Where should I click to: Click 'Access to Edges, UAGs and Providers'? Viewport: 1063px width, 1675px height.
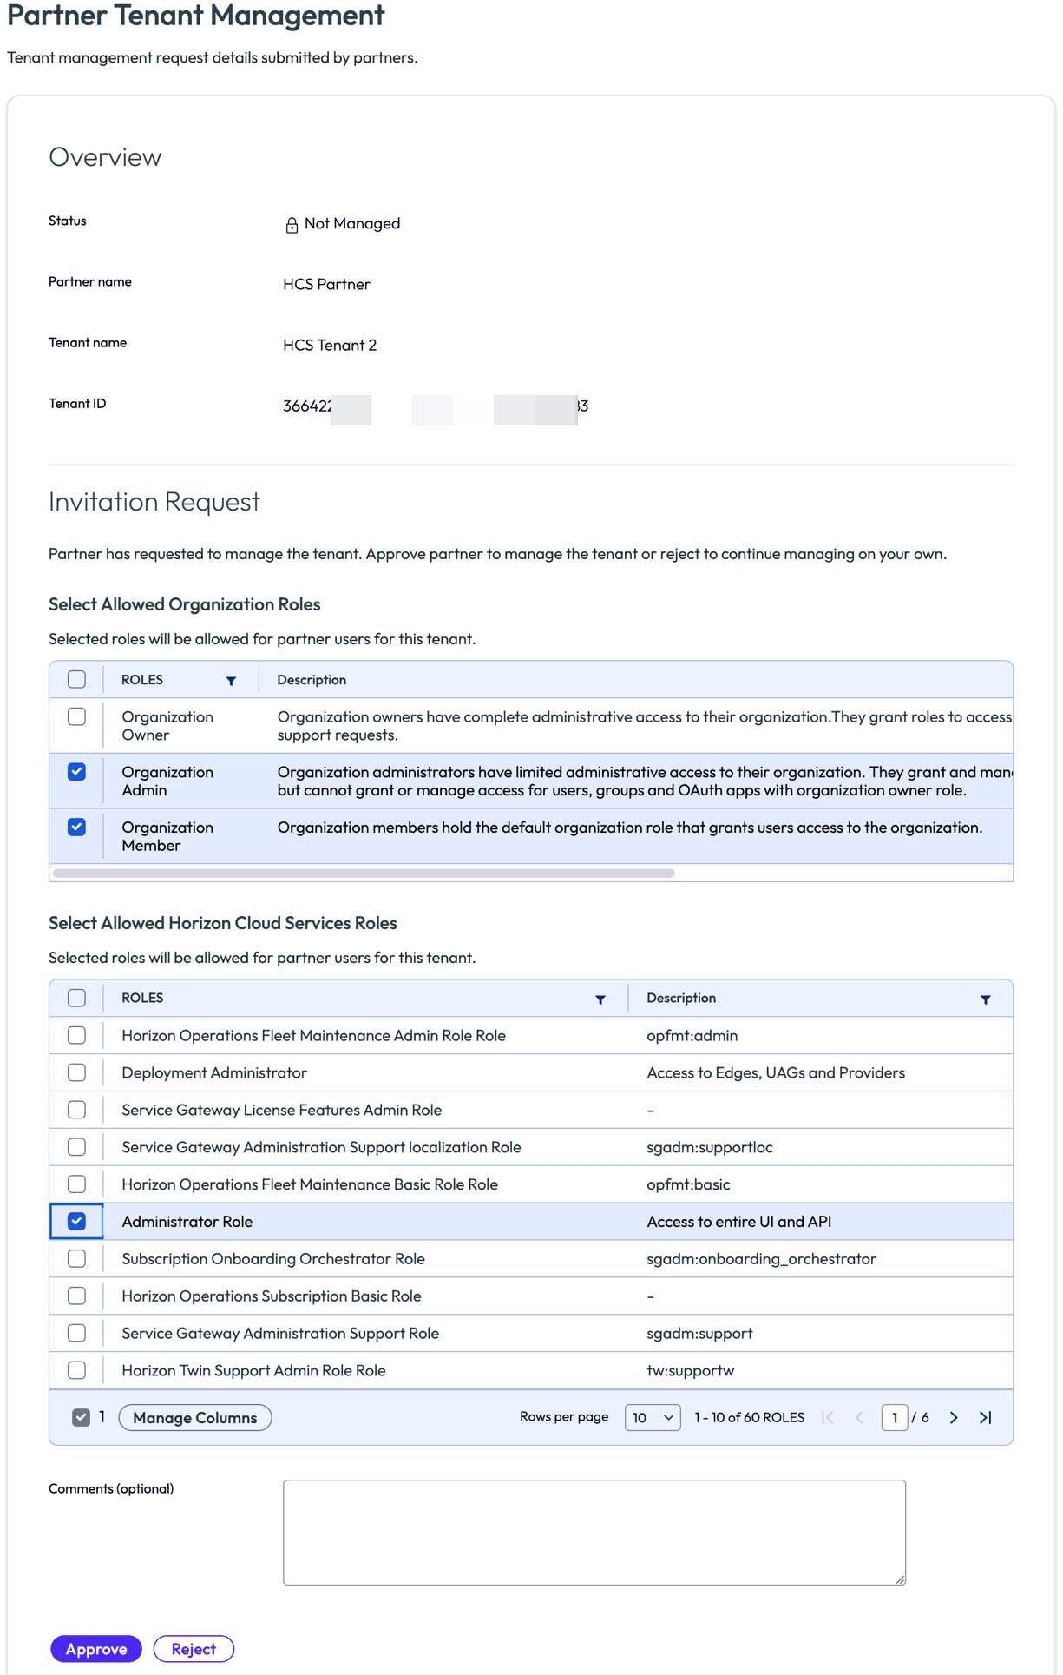(776, 1073)
